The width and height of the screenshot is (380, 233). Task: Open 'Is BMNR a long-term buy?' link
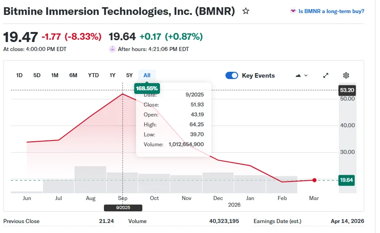point(331,11)
